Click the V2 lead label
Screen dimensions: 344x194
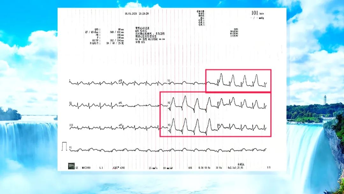tap(169, 102)
